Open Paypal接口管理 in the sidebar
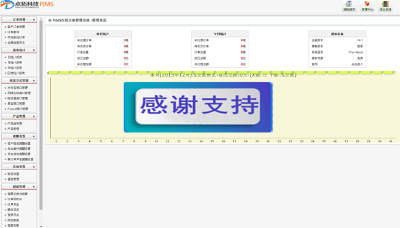Image resolution: width=400 pixels, height=228 pixels. (x=18, y=109)
